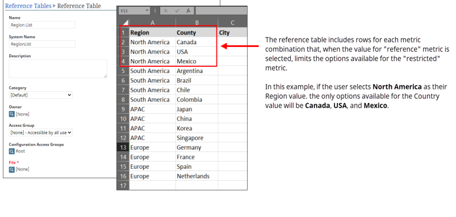Screen dimensions: 456x217
Task: Click the Brazil cell
Action: click(197, 80)
